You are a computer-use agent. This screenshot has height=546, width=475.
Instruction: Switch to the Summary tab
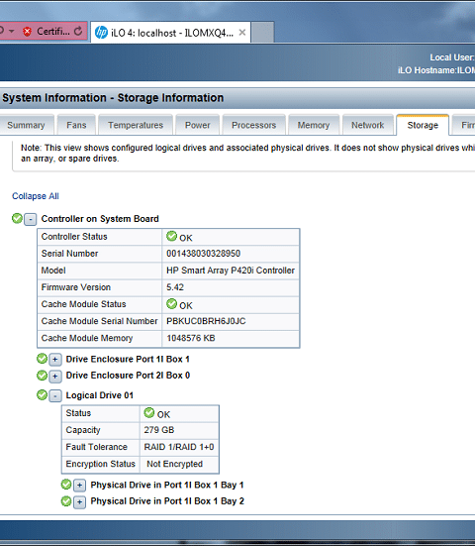click(26, 125)
